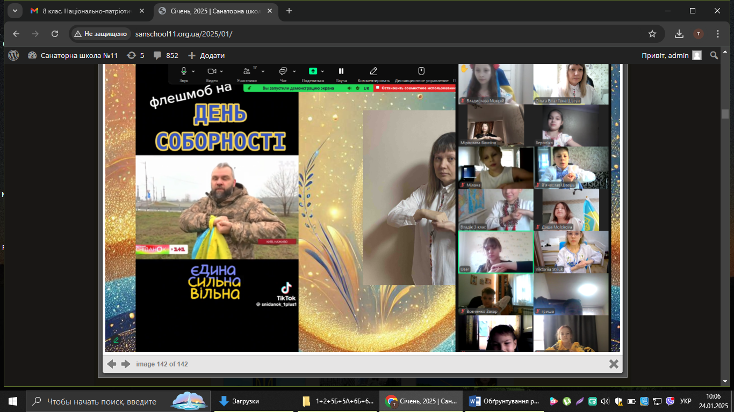This screenshot has height=412, width=734.
Task: Open Chrome downloads icon in toolbar
Action: click(x=679, y=34)
